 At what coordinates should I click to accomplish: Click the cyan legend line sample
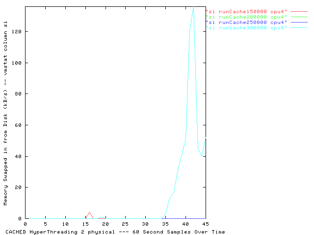[x=299, y=28]
